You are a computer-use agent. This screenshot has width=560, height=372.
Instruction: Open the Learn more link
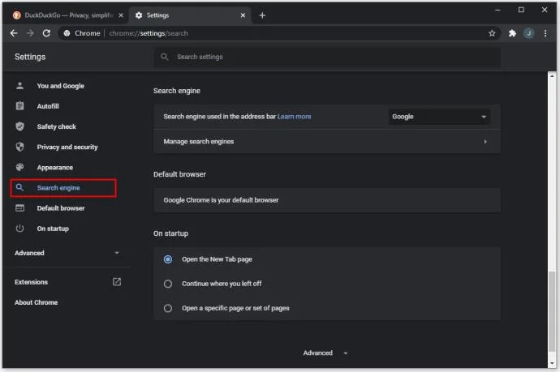(295, 117)
